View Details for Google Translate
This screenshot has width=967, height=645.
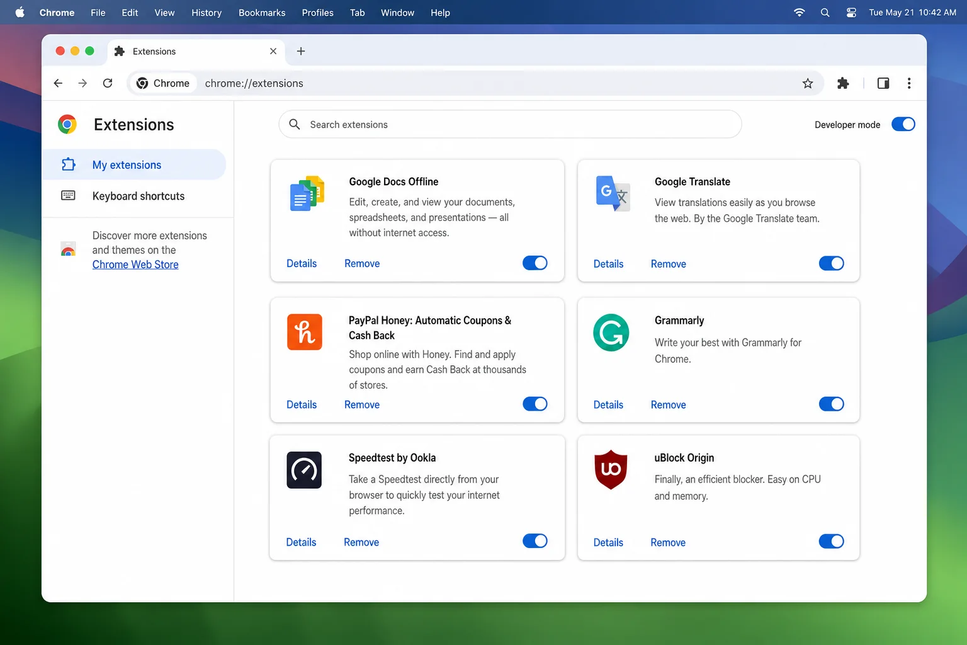point(608,264)
